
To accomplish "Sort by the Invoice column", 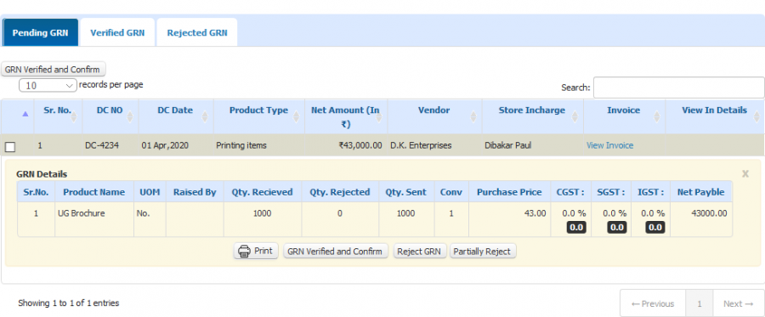I will [624, 116].
